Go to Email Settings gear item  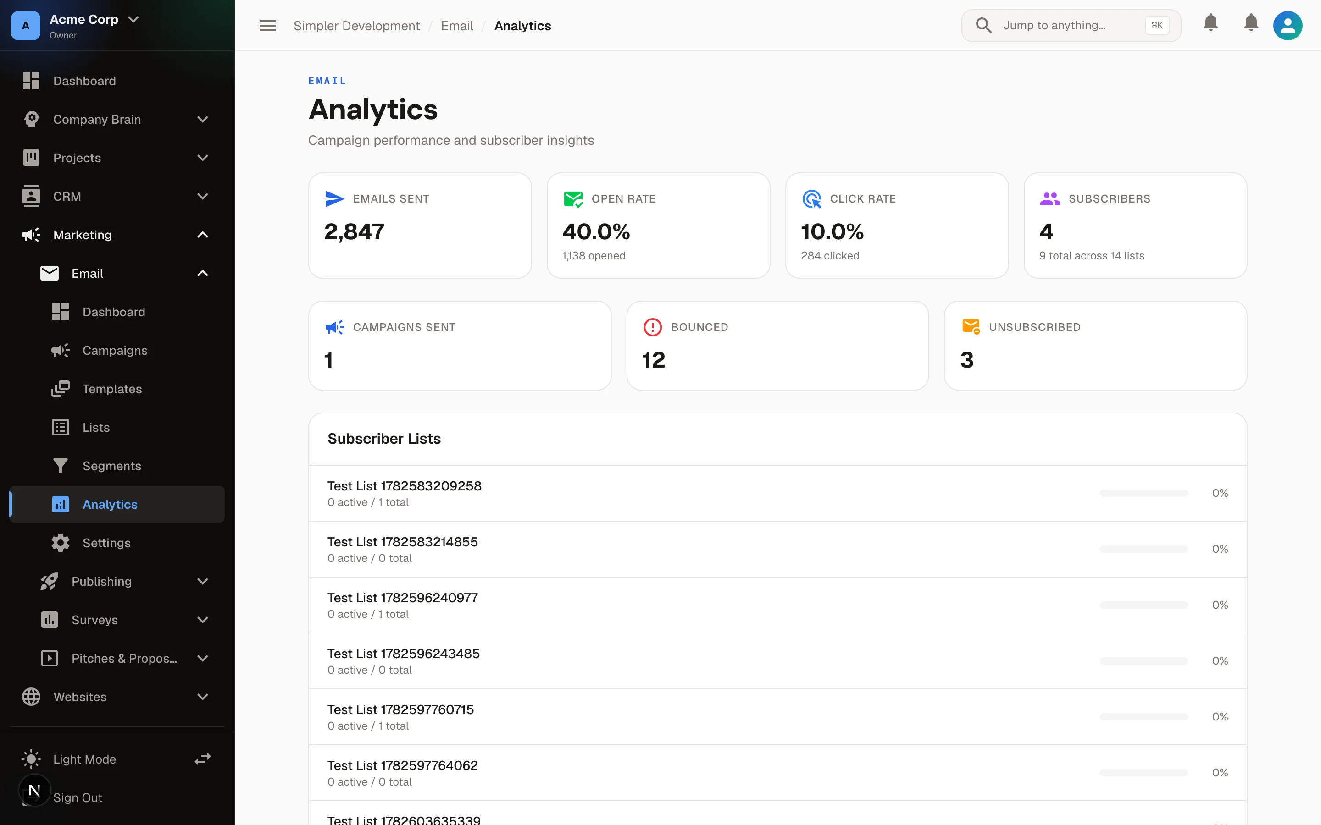click(117, 542)
